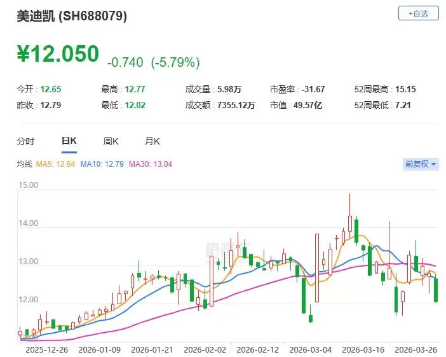This screenshot has height=357, width=446.
Task: Switch to the 分时 intraday tab
Action: pyautogui.click(x=25, y=141)
